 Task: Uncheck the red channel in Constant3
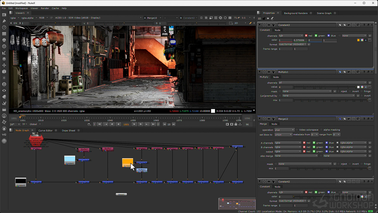click(x=306, y=36)
